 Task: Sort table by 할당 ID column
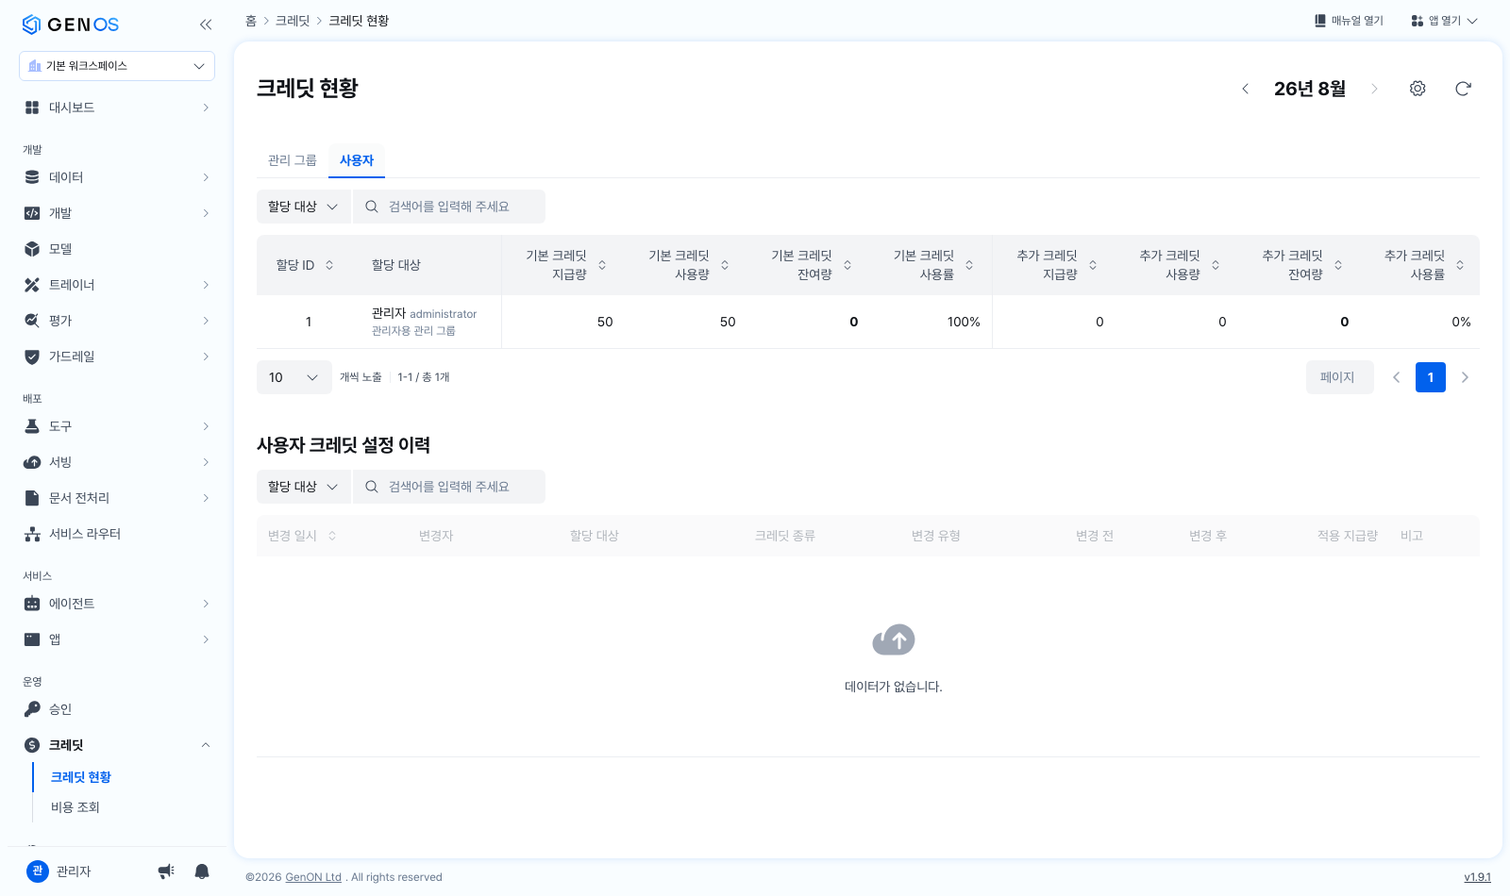304,265
